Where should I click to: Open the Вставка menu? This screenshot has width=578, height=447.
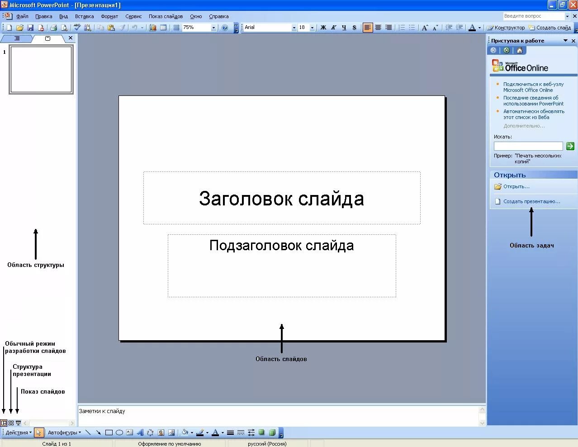tap(85, 16)
